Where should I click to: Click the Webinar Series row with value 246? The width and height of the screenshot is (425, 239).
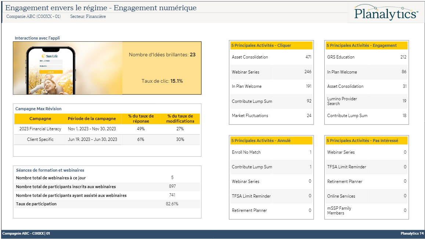245,72
